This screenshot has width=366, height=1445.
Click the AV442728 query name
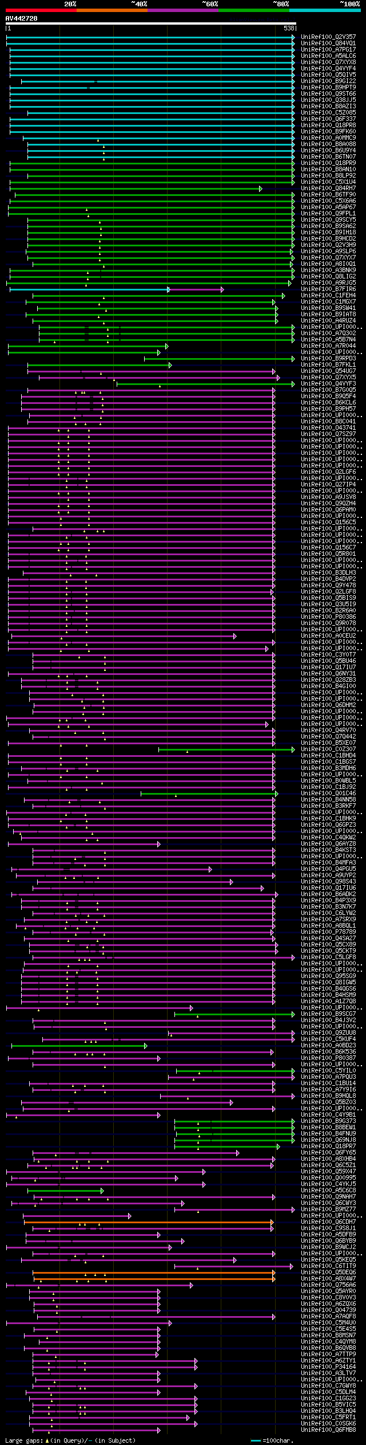(x=22, y=18)
